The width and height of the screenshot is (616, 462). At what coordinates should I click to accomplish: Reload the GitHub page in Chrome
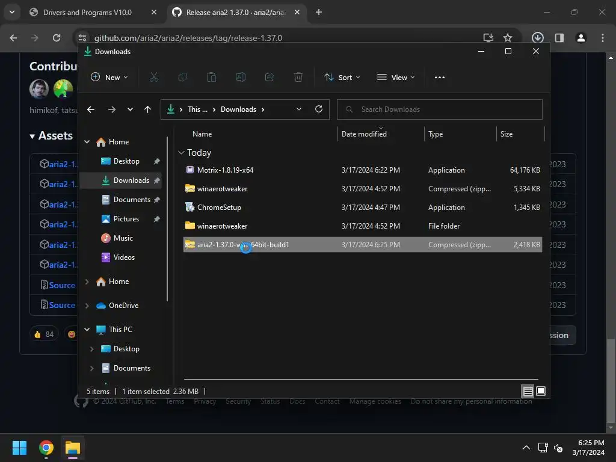tap(57, 38)
